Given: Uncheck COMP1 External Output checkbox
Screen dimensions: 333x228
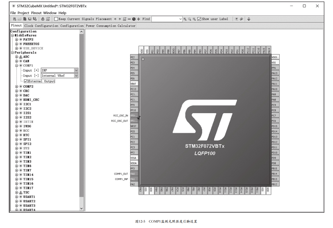Looking at the screenshot, I should pos(26,81).
